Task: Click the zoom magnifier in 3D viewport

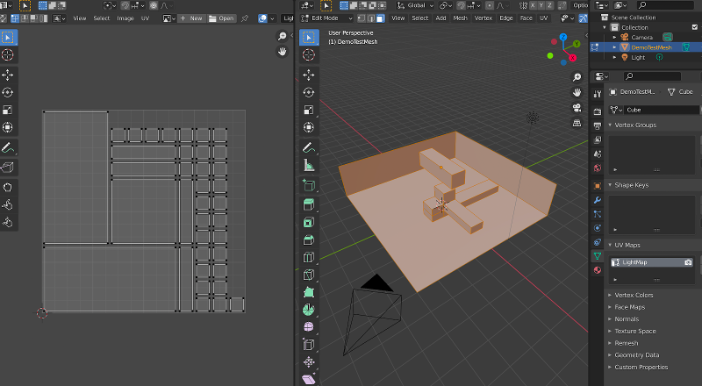Action: pyautogui.click(x=577, y=75)
